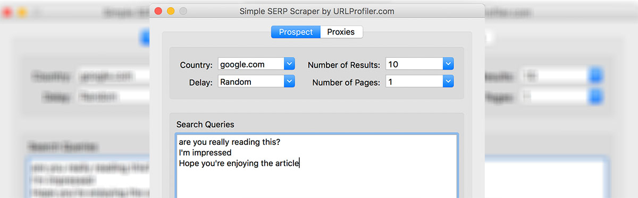Click the greyed-out zoom window button
This screenshot has width=638, height=198.
coord(183,11)
